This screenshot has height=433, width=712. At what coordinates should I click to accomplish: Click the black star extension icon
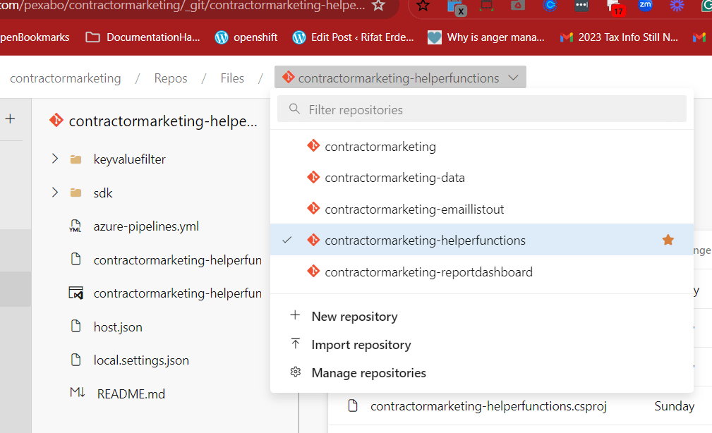(x=423, y=6)
